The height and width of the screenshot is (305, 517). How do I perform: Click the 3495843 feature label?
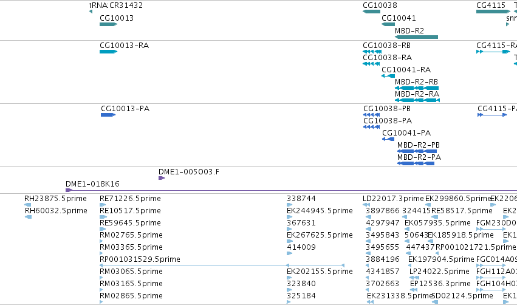tap(383, 235)
